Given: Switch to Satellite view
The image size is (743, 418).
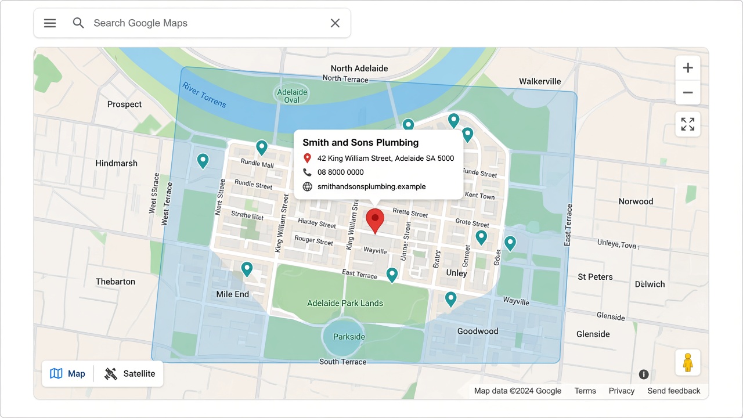Looking at the screenshot, I should tap(129, 374).
